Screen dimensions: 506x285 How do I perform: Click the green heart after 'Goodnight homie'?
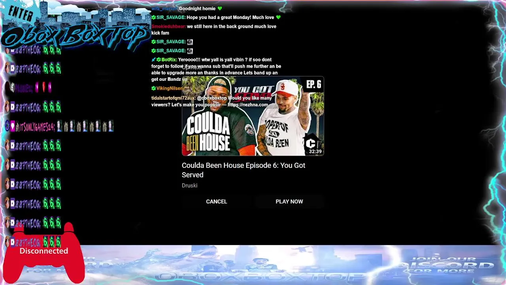[x=220, y=8]
